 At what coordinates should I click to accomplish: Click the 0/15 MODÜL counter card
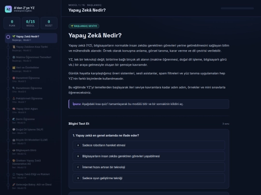(30, 23)
